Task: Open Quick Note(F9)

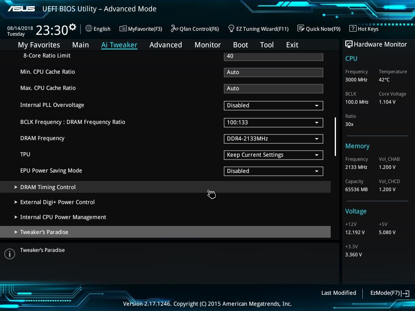Action: click(319, 29)
